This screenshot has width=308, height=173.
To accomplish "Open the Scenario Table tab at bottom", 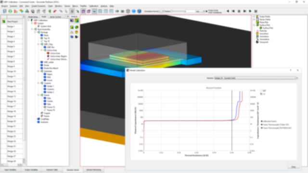I will click(x=52, y=170).
